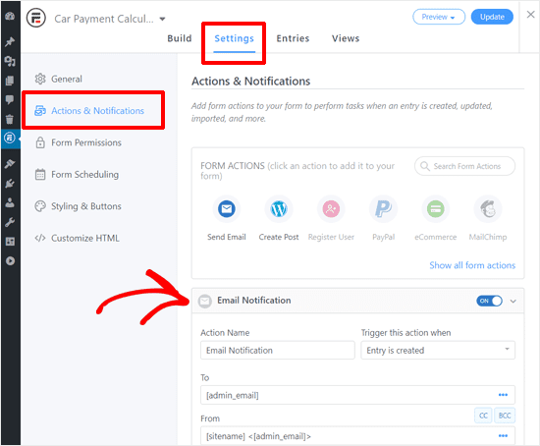Collapse the Email Notification action panel
Screen dimensions: 540x446
pos(513,302)
